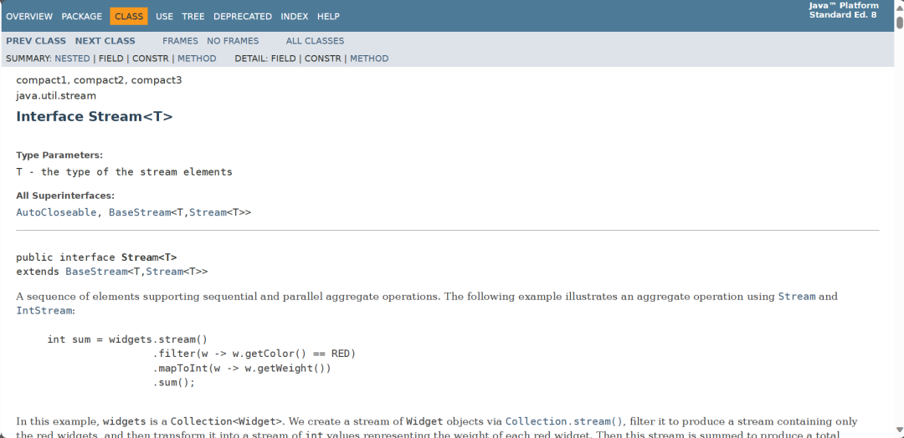Screen dimensions: 904x438
Task: Open the Overview navigation item
Action: point(29,16)
